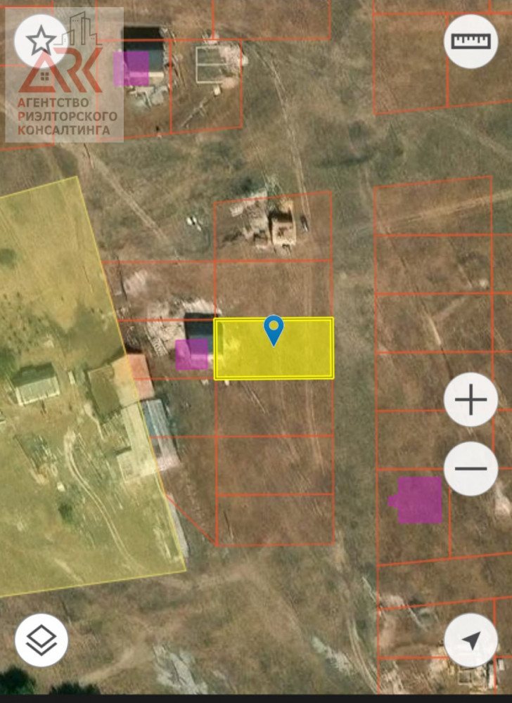The width and height of the screenshot is (512, 703).
Task: Open the map layers switcher
Action: [x=41, y=640]
